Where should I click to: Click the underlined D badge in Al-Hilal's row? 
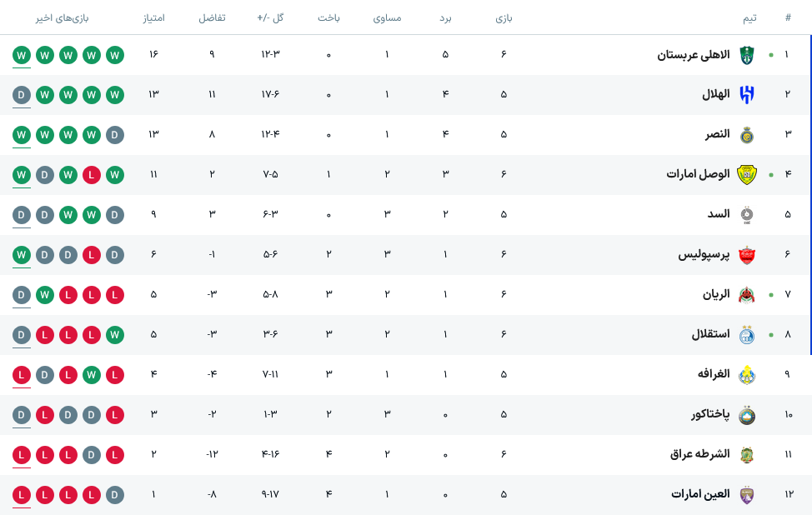tap(21, 95)
